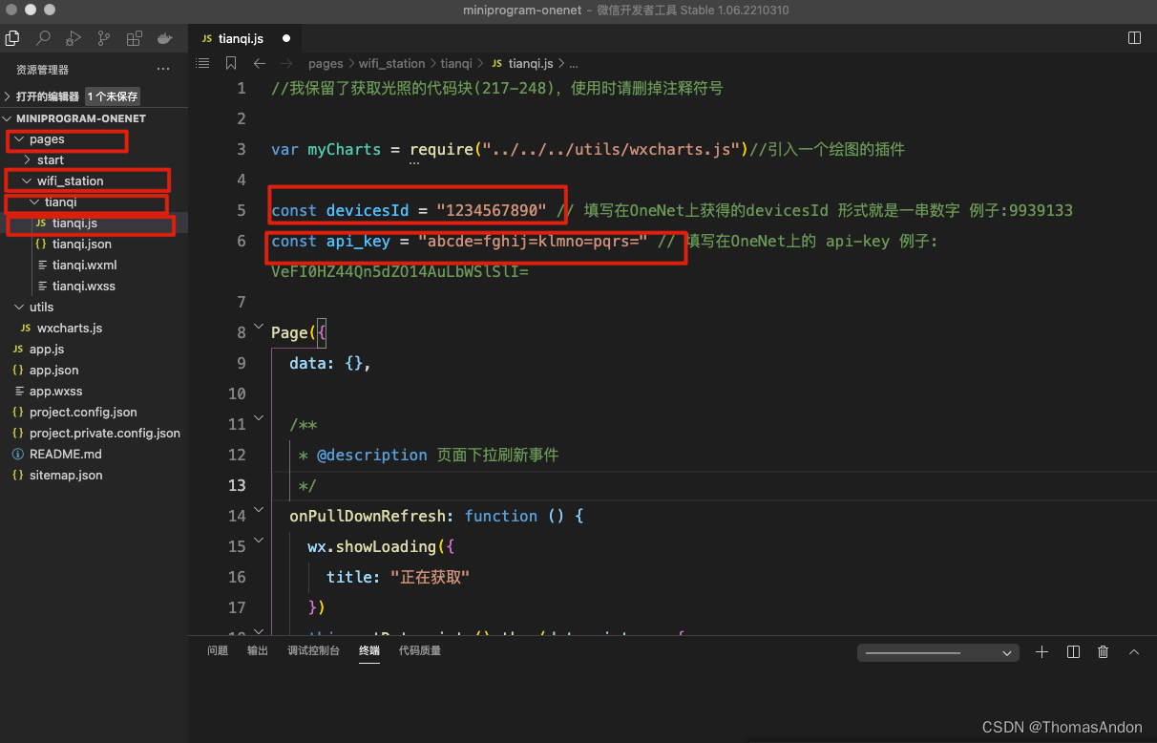This screenshot has height=743, width=1157.
Task: Maximize the bottom panel with the up chevron
Action: [1134, 651]
